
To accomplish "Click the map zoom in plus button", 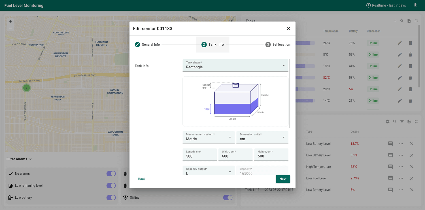I will pyautogui.click(x=10, y=21).
